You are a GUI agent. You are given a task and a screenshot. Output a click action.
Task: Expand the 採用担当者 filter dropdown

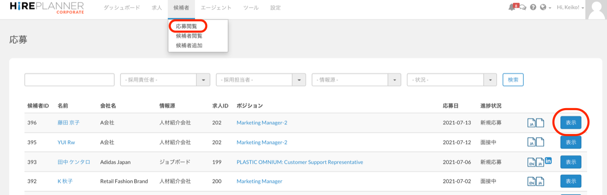[298, 80]
